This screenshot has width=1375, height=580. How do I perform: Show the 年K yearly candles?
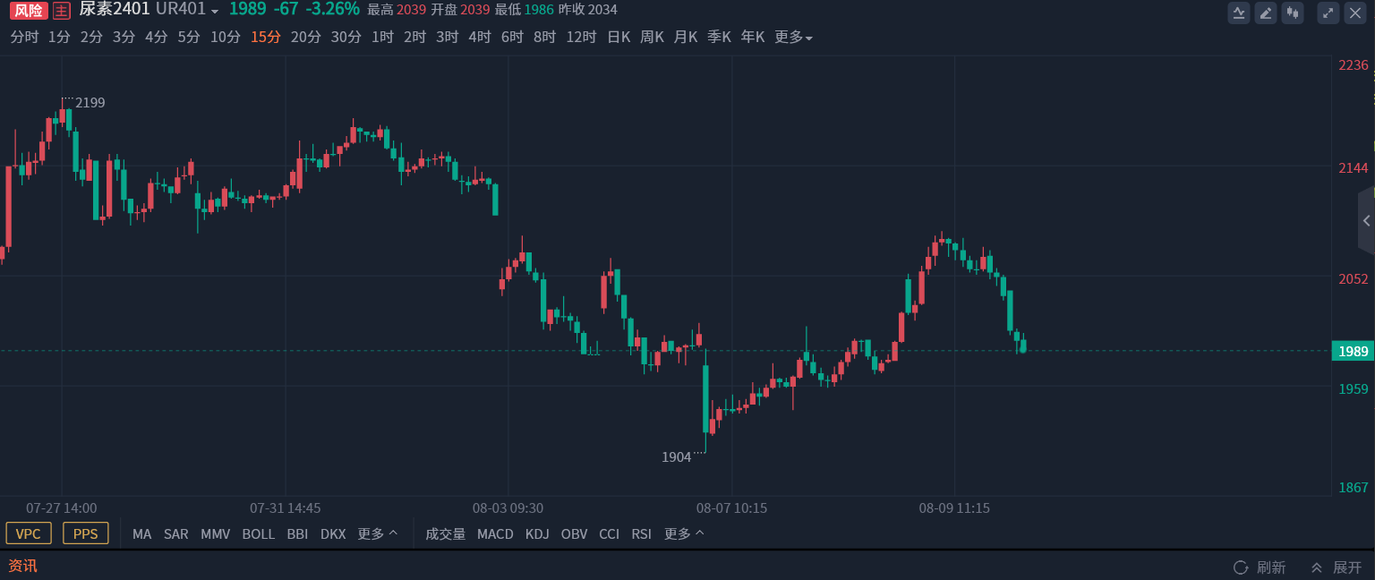point(753,38)
